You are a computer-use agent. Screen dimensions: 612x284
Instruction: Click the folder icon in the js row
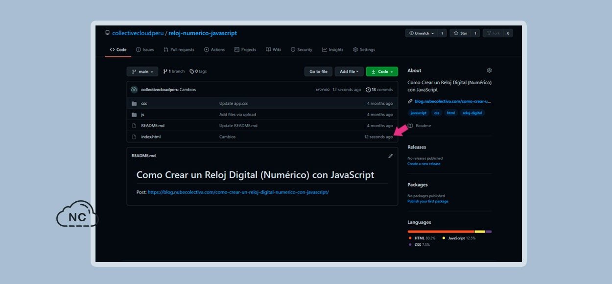[134, 115]
